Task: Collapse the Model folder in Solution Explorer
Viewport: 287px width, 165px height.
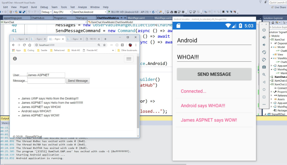Action: (271, 47)
